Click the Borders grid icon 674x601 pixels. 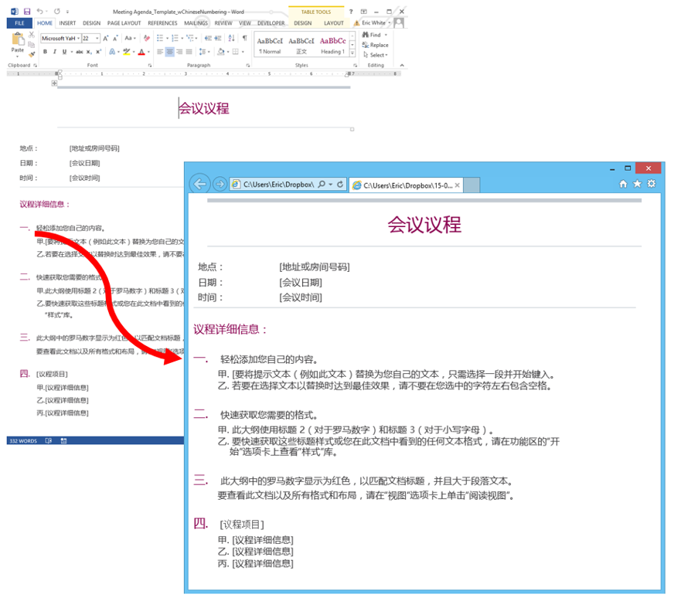(x=236, y=52)
